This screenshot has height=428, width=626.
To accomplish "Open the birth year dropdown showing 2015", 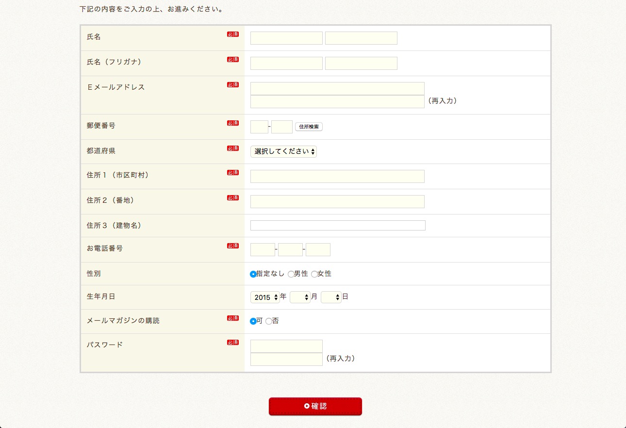I will pos(265,297).
